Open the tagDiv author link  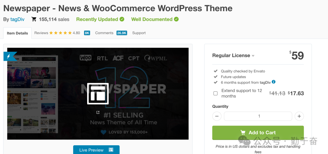17,19
